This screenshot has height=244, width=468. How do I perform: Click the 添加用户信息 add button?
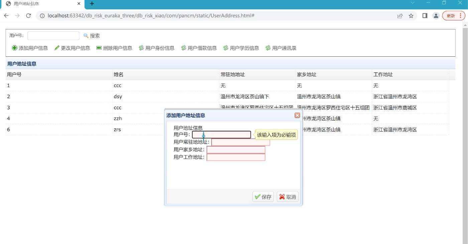coord(30,48)
